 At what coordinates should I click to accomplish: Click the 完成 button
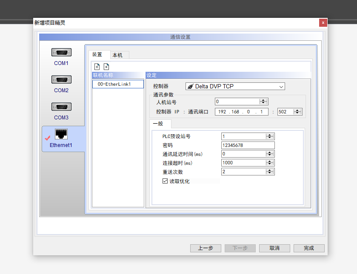(309, 248)
